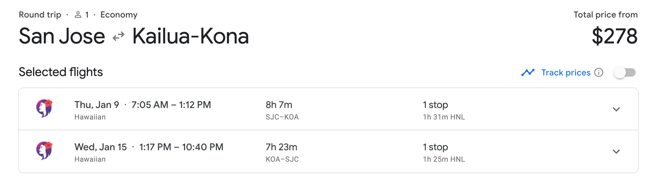658x178 pixels.
Task: Click the price trend chart icon near Track prices
Action: tap(527, 72)
